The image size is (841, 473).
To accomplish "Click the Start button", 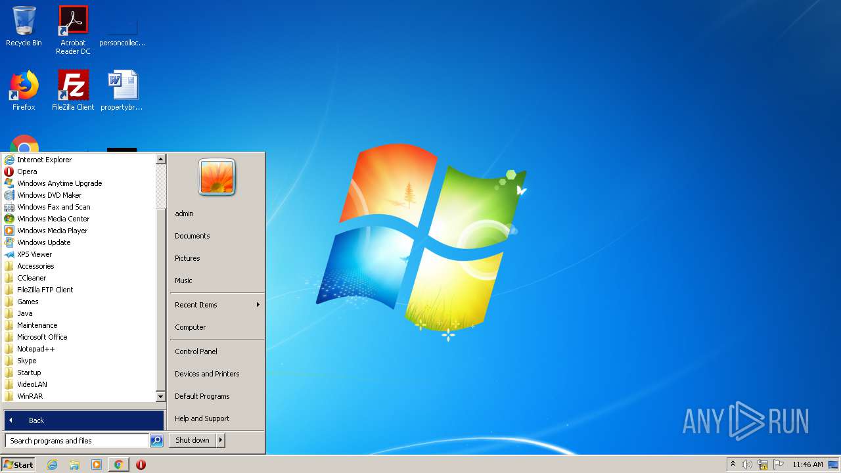I will pyautogui.click(x=18, y=464).
